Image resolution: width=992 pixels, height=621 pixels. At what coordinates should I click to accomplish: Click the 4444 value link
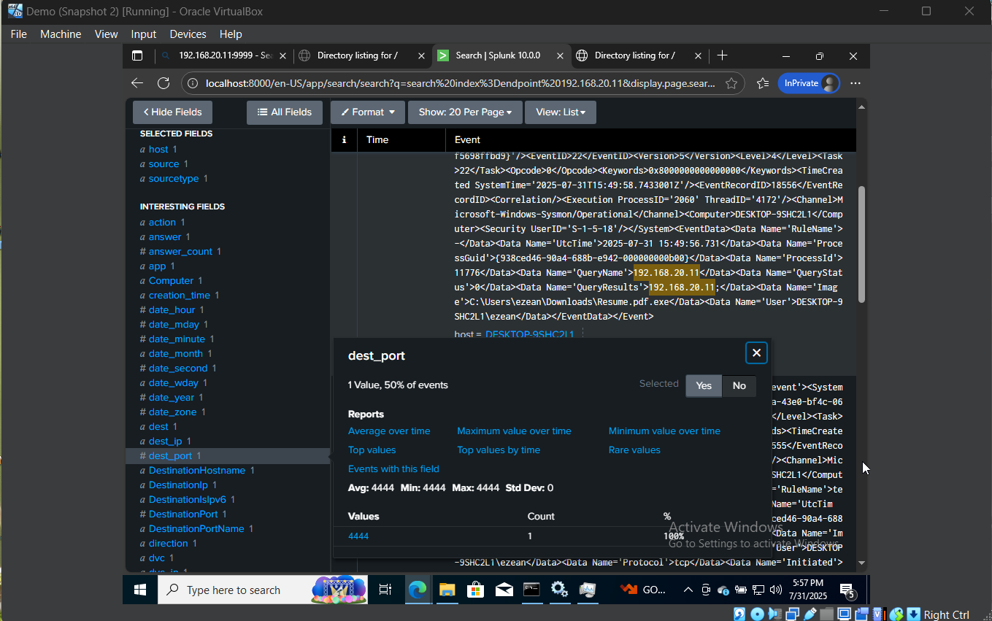358,536
